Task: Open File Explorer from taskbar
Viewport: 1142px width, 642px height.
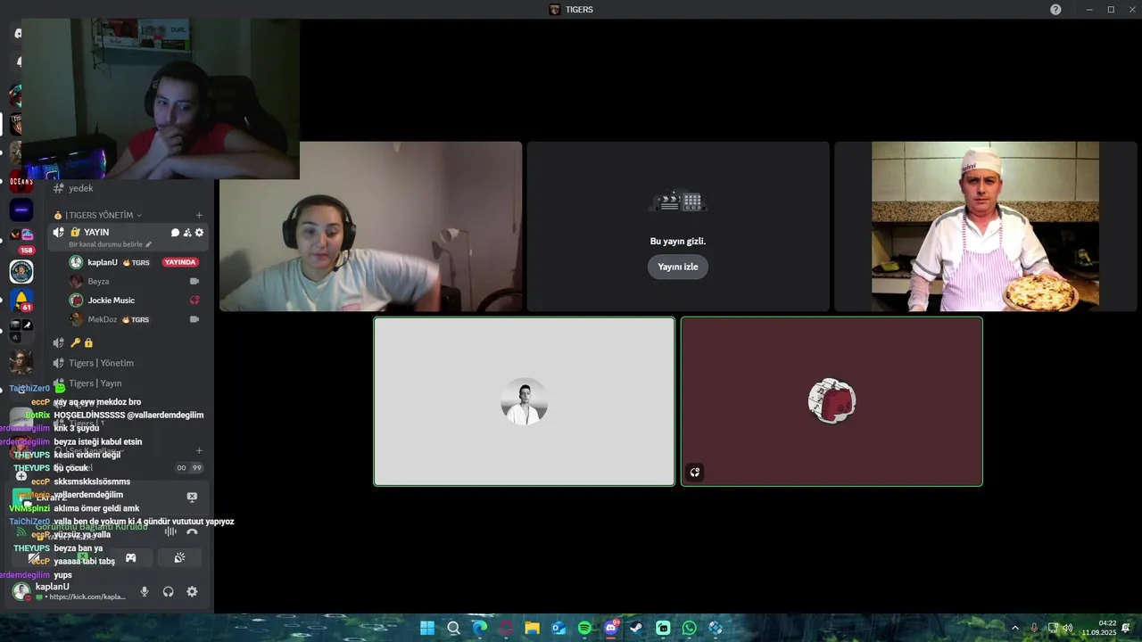Action: pyautogui.click(x=532, y=628)
